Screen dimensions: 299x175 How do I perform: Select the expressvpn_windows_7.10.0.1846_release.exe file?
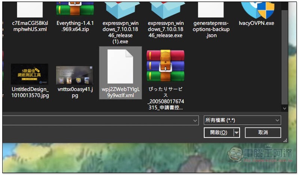(166, 20)
